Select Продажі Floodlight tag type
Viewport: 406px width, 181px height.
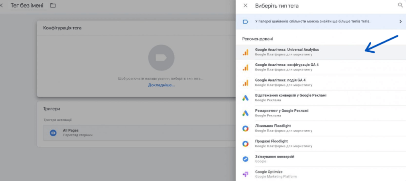(321, 144)
